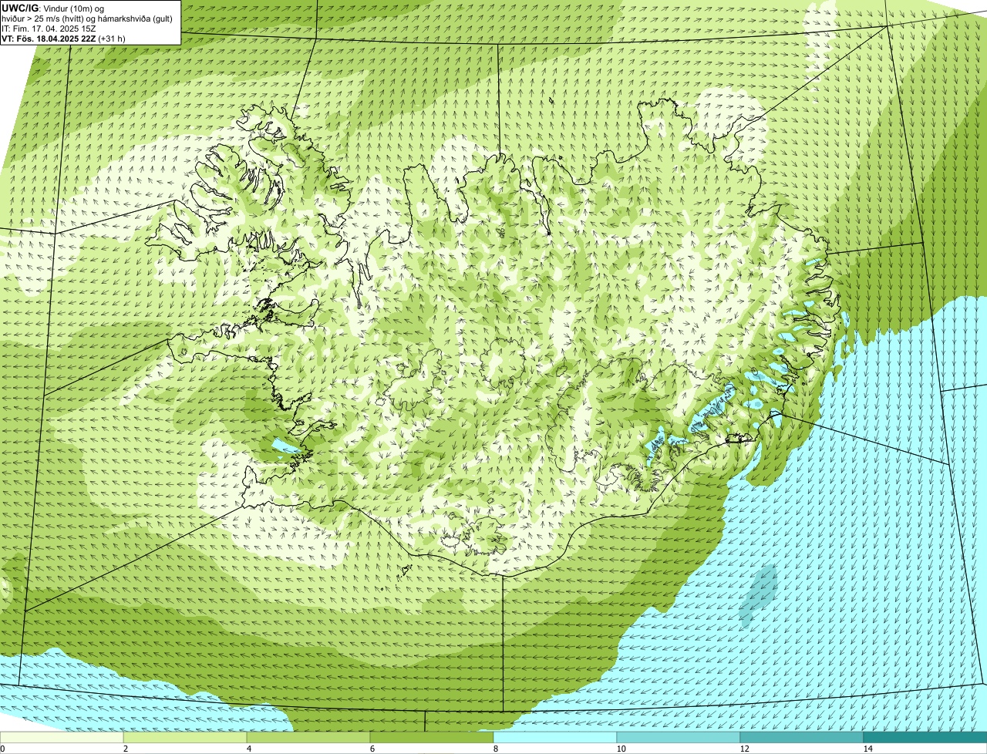Click the legend value label '6'
The image size is (987, 754).
point(372,749)
